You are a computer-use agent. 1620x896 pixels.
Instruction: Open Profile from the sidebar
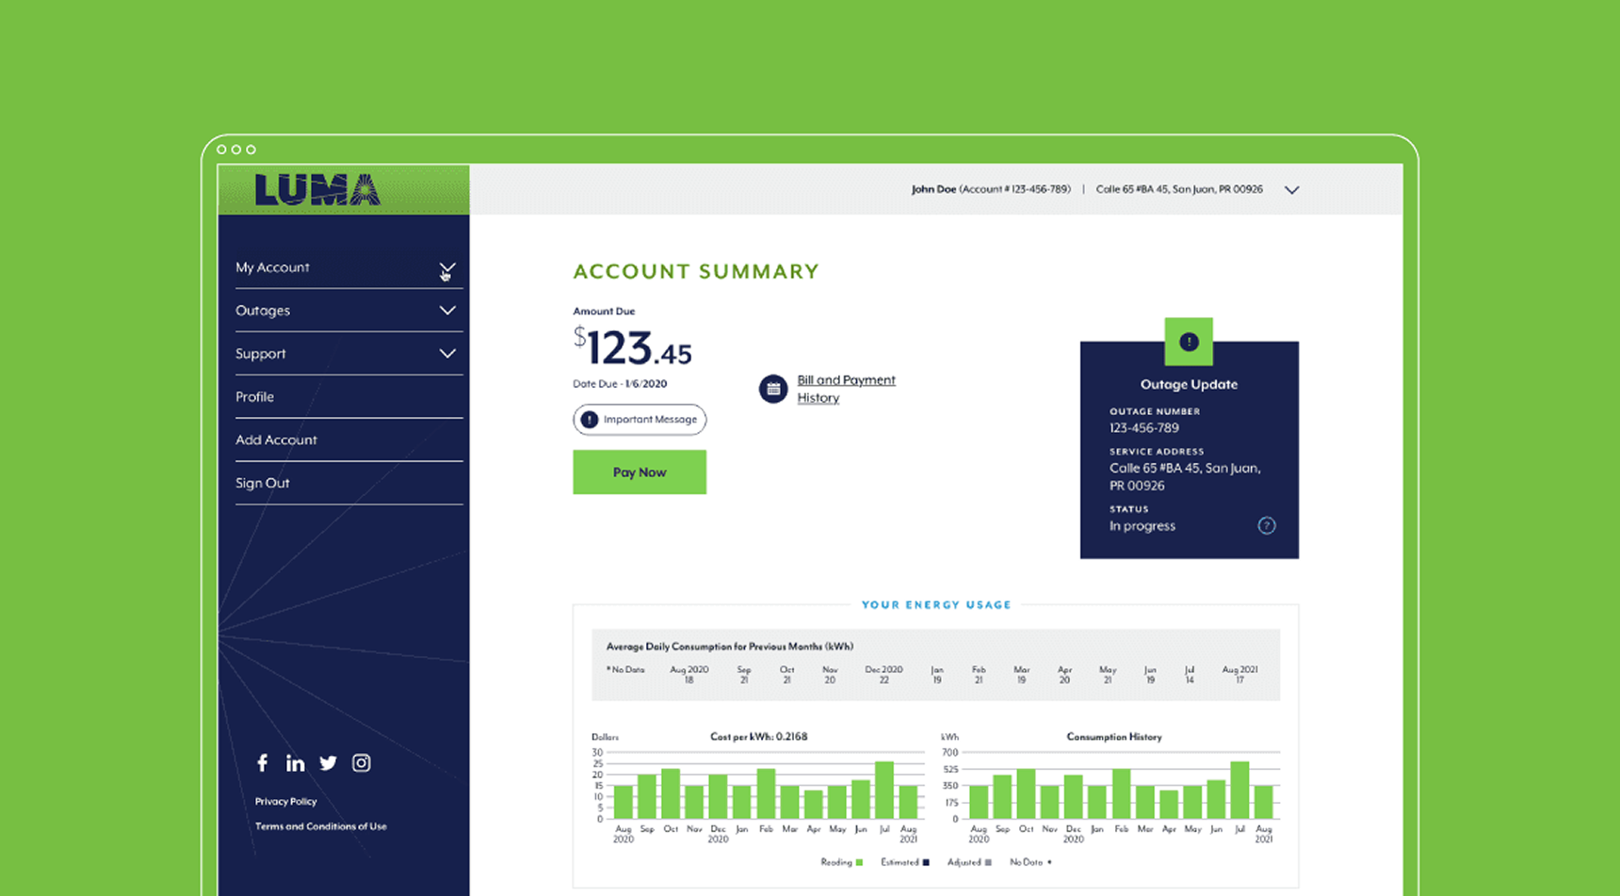pyautogui.click(x=255, y=397)
